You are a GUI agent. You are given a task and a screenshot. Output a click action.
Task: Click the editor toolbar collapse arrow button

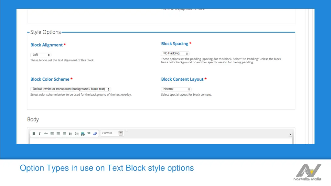pyautogui.click(x=291, y=135)
